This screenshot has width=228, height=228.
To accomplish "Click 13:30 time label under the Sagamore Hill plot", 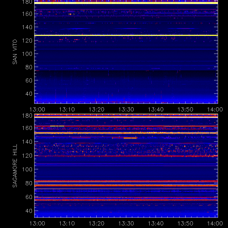I will coord(126,223).
